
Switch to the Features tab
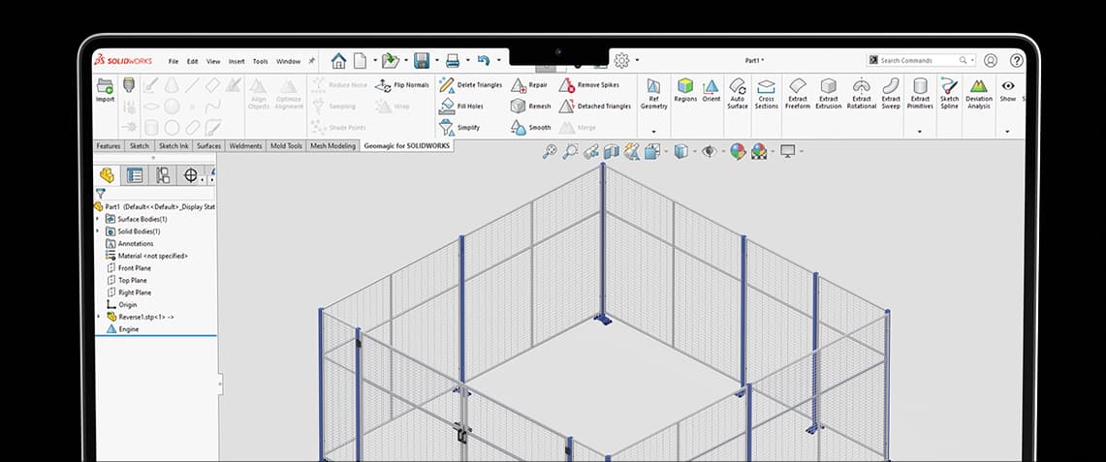point(109,146)
